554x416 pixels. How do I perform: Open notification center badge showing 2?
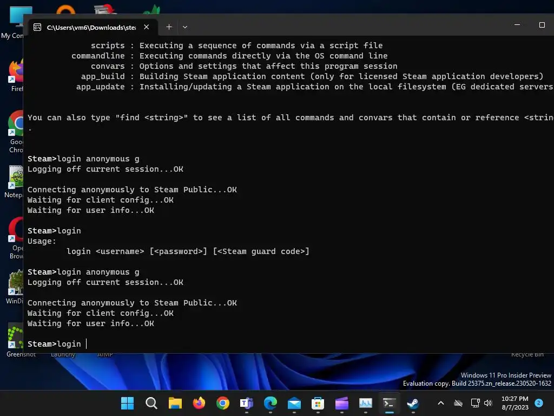tap(539, 403)
